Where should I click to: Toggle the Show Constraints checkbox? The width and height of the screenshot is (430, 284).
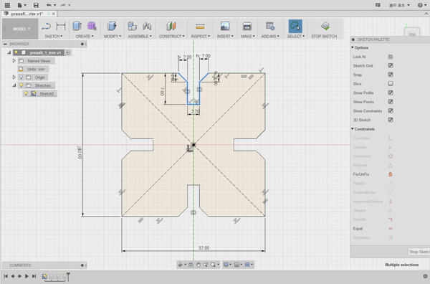391,111
